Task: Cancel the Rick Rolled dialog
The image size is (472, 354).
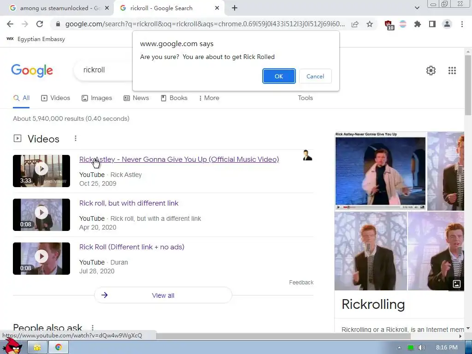Action: (x=315, y=76)
